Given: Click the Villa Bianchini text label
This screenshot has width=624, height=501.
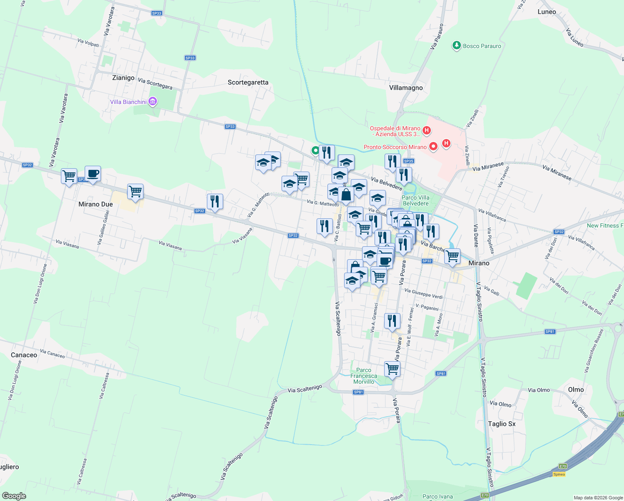Looking at the screenshot, I should pyautogui.click(x=128, y=102).
